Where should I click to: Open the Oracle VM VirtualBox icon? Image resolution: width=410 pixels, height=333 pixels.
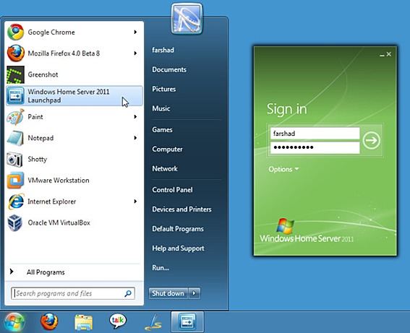(15, 222)
